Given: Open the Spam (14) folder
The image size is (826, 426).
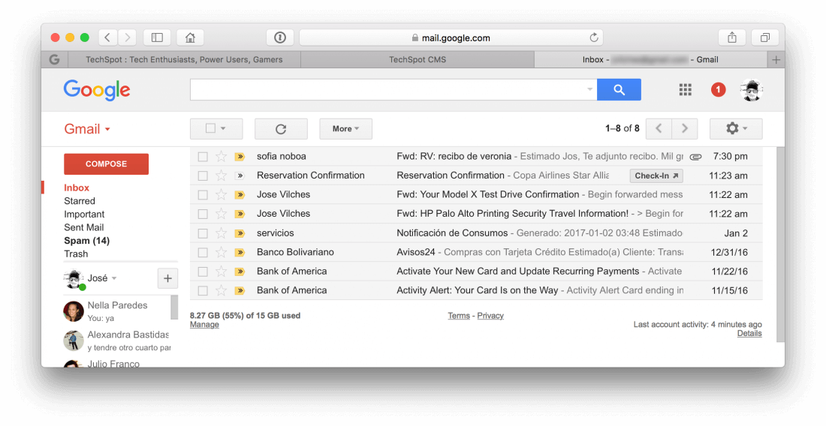Looking at the screenshot, I should pyautogui.click(x=87, y=240).
